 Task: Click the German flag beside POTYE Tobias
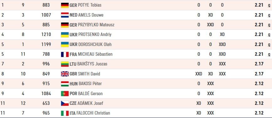click(65, 5)
